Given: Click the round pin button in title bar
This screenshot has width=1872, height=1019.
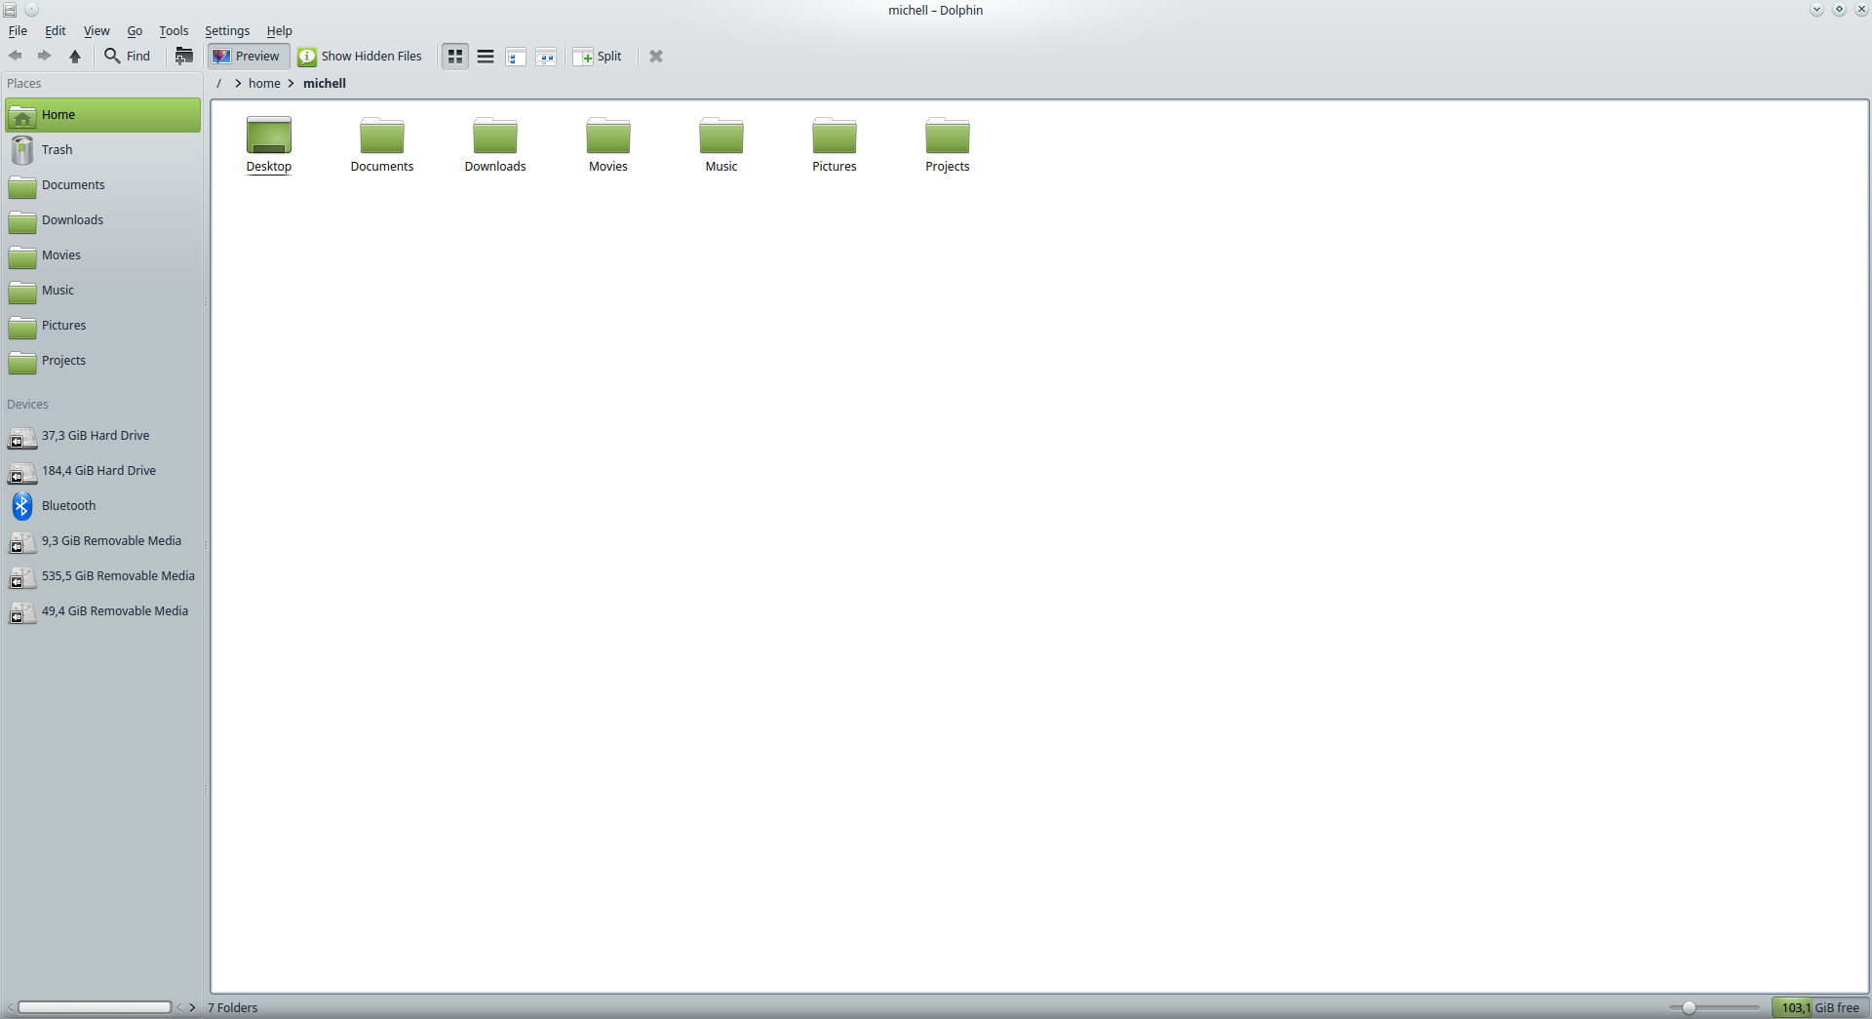Looking at the screenshot, I should [x=31, y=10].
